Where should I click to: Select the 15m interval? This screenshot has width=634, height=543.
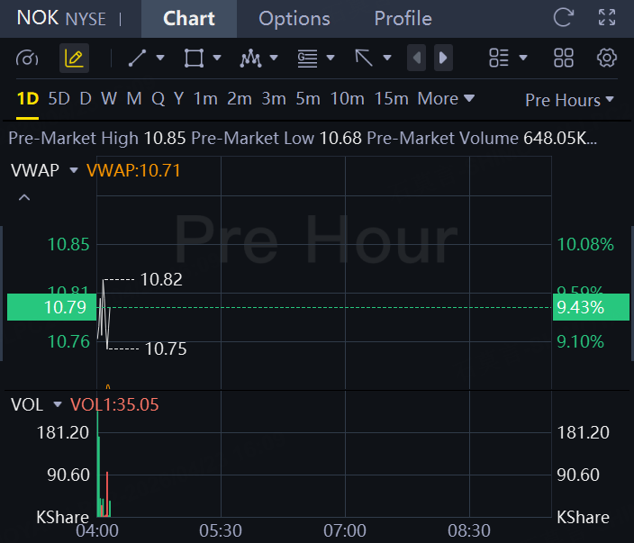(391, 99)
